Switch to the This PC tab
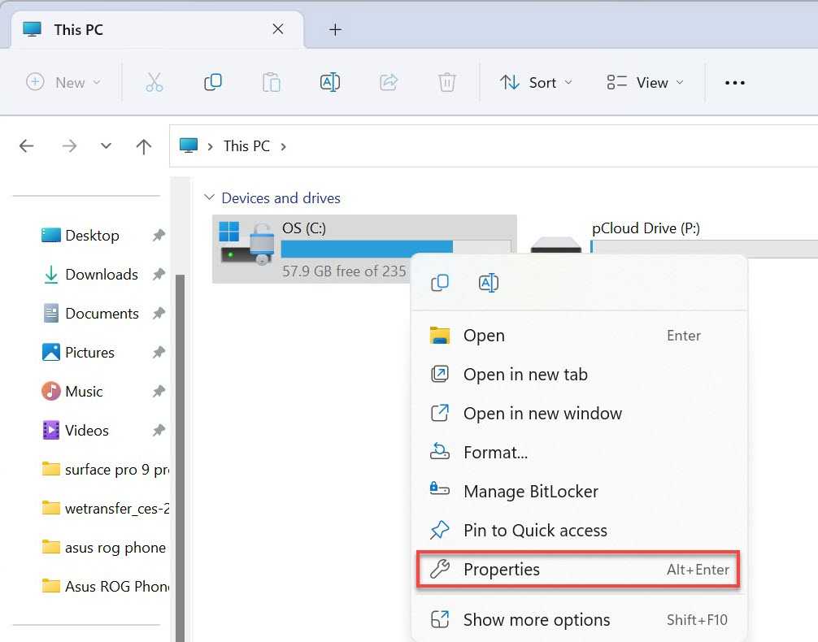 (157, 30)
